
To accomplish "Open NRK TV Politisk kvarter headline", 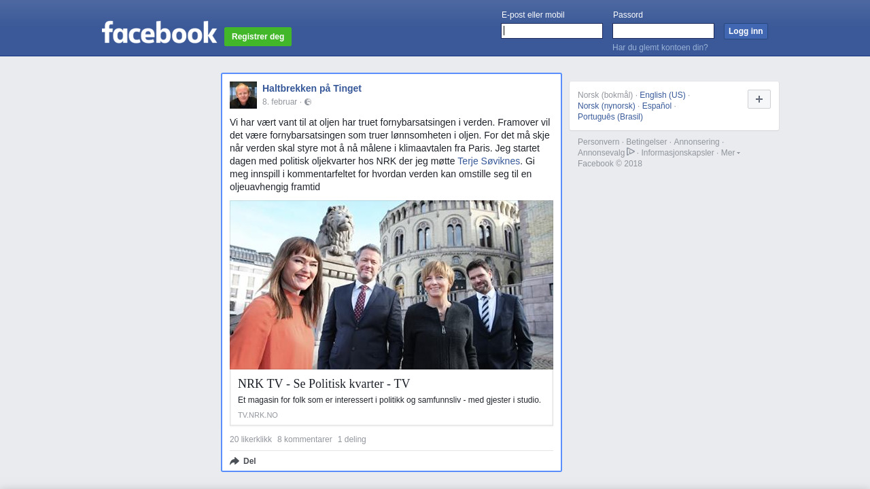I will (324, 384).
